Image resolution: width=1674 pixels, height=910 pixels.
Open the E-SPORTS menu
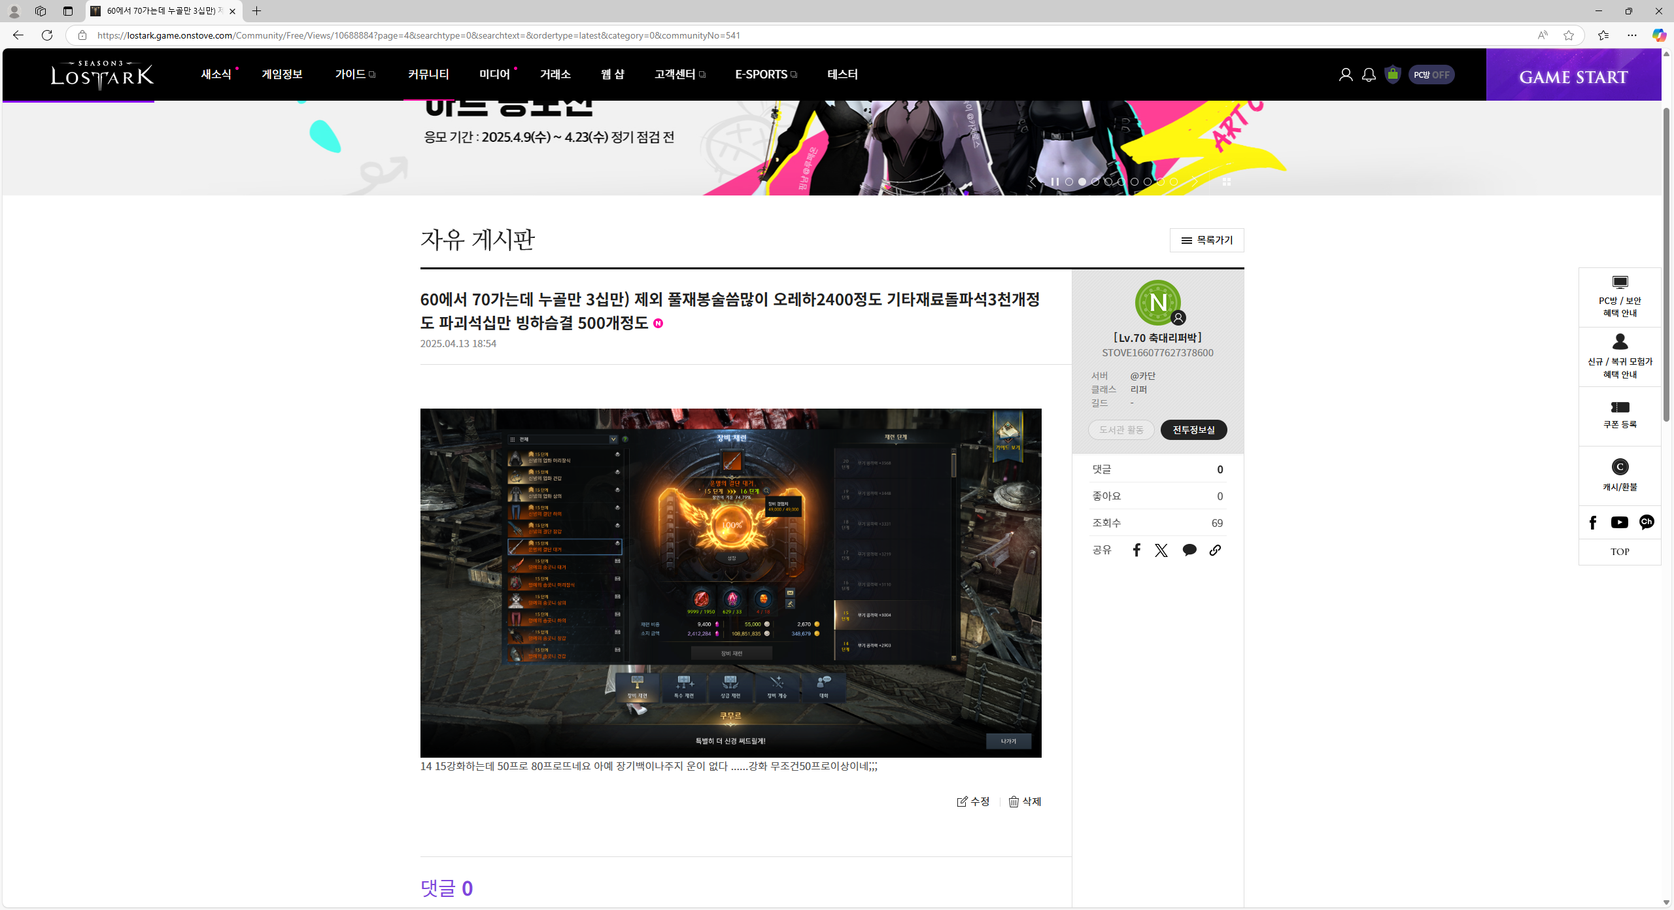(x=766, y=75)
